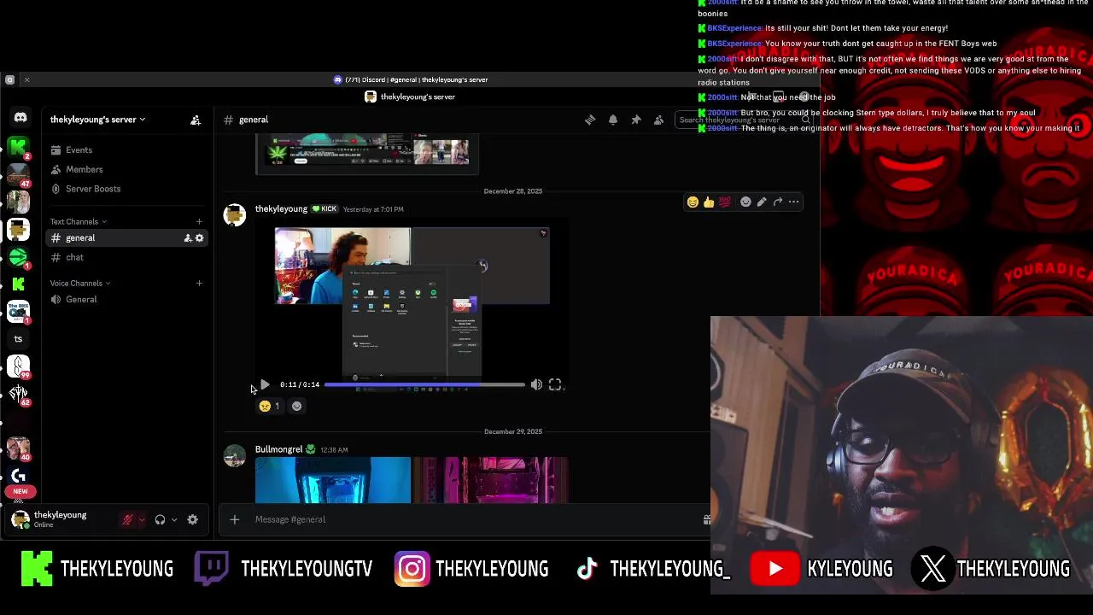Add reaction smiley under the video

point(297,406)
